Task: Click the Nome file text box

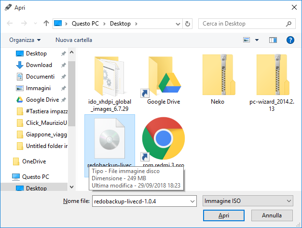Action: point(141,201)
